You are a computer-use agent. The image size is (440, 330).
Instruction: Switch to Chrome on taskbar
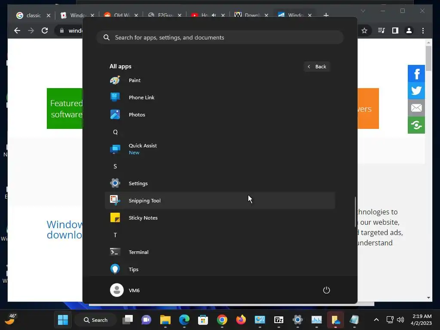click(222, 320)
